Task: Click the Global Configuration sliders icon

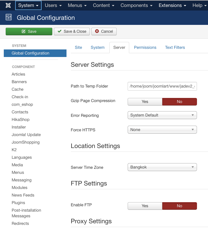Action: pos(9,18)
